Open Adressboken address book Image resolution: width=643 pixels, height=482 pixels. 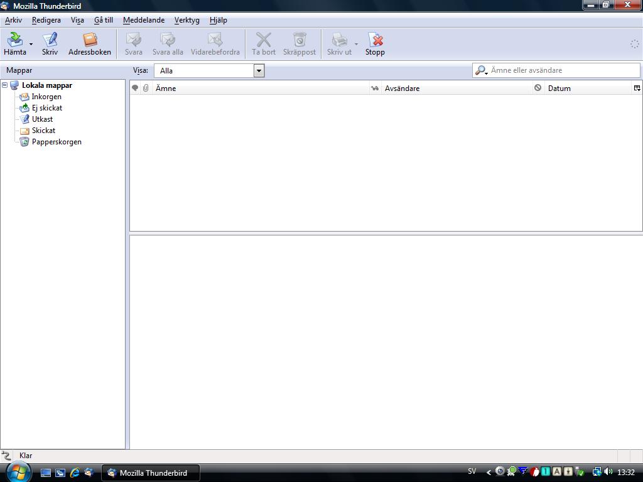tap(89, 44)
